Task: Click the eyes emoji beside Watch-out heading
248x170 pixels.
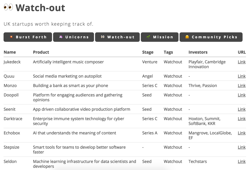Action: 8,7
